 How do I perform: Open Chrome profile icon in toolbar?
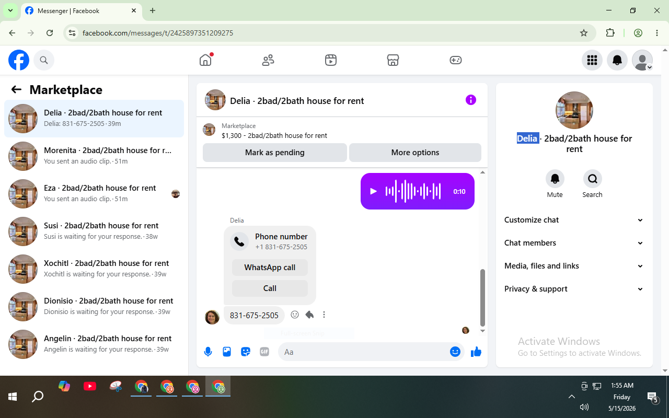638,33
